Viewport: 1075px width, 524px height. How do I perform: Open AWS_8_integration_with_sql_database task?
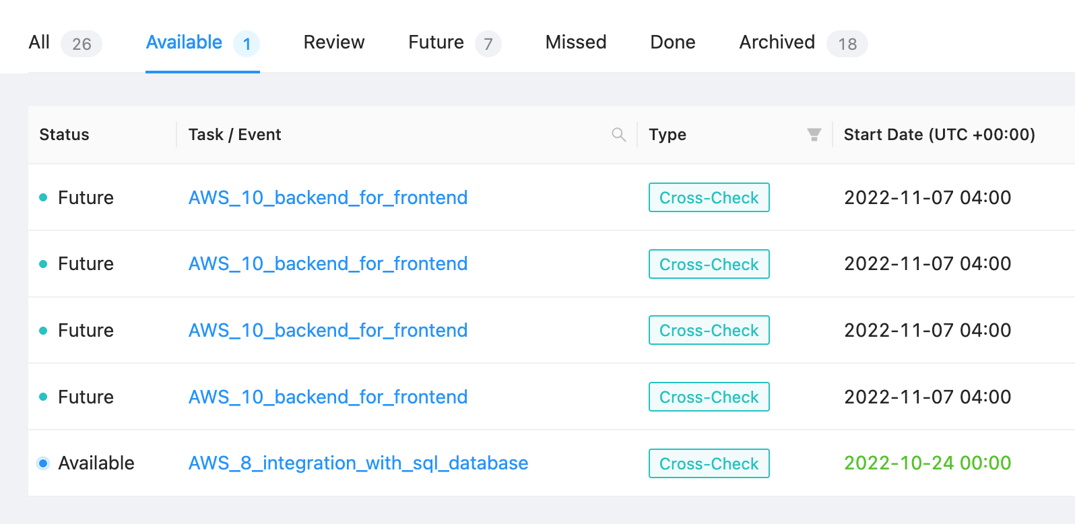[x=358, y=463]
